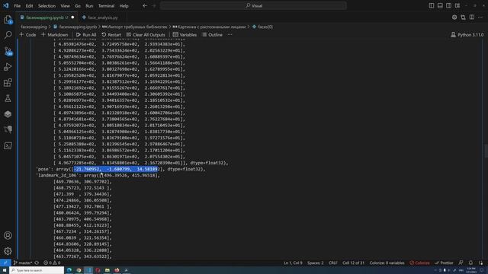The width and height of the screenshot is (488, 274).
Task: Click the split editor icon
Action: click(472, 18)
